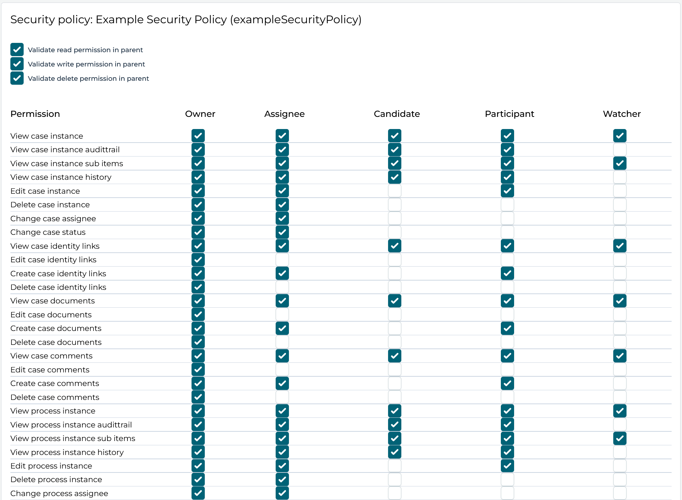Disable 'Validate write permission in parent'
Image resolution: width=682 pixels, height=500 pixels.
tap(17, 64)
